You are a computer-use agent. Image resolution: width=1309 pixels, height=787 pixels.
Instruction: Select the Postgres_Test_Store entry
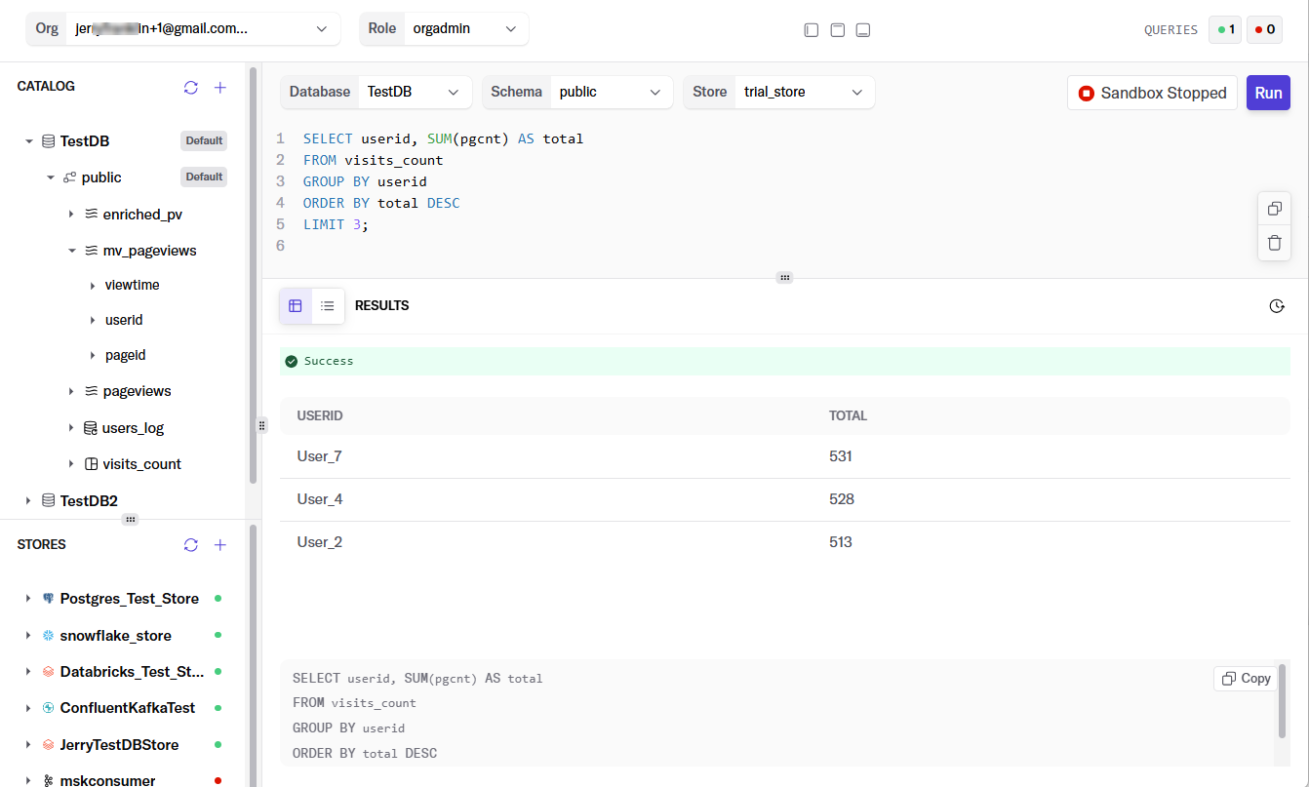tap(129, 599)
